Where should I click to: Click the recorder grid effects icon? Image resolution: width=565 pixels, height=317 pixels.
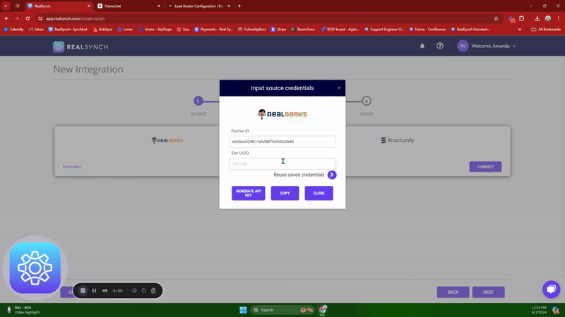[x=134, y=290]
